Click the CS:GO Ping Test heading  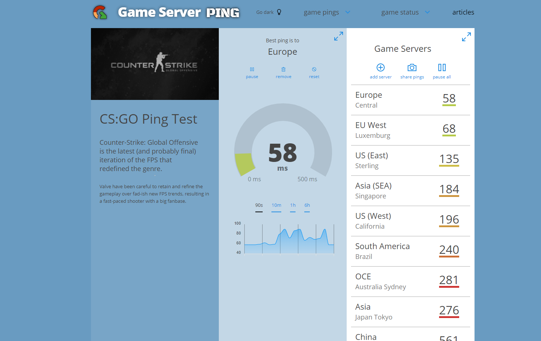point(148,119)
